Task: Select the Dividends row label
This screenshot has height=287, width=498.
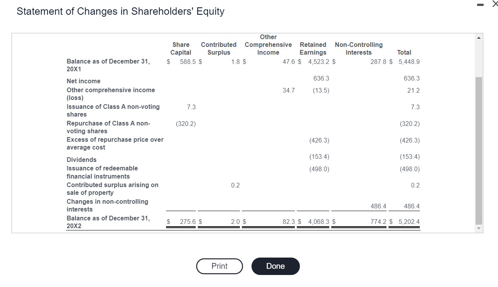Action: [81, 160]
